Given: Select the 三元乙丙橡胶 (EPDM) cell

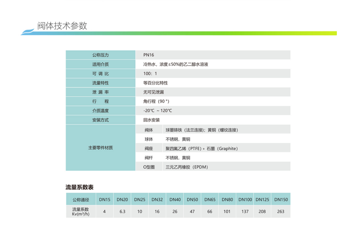Looking at the screenshot, I should 186,167.
